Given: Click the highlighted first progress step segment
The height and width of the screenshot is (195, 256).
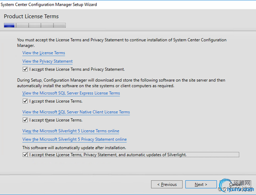Looking at the screenshot, I should pyautogui.click(x=10, y=25).
